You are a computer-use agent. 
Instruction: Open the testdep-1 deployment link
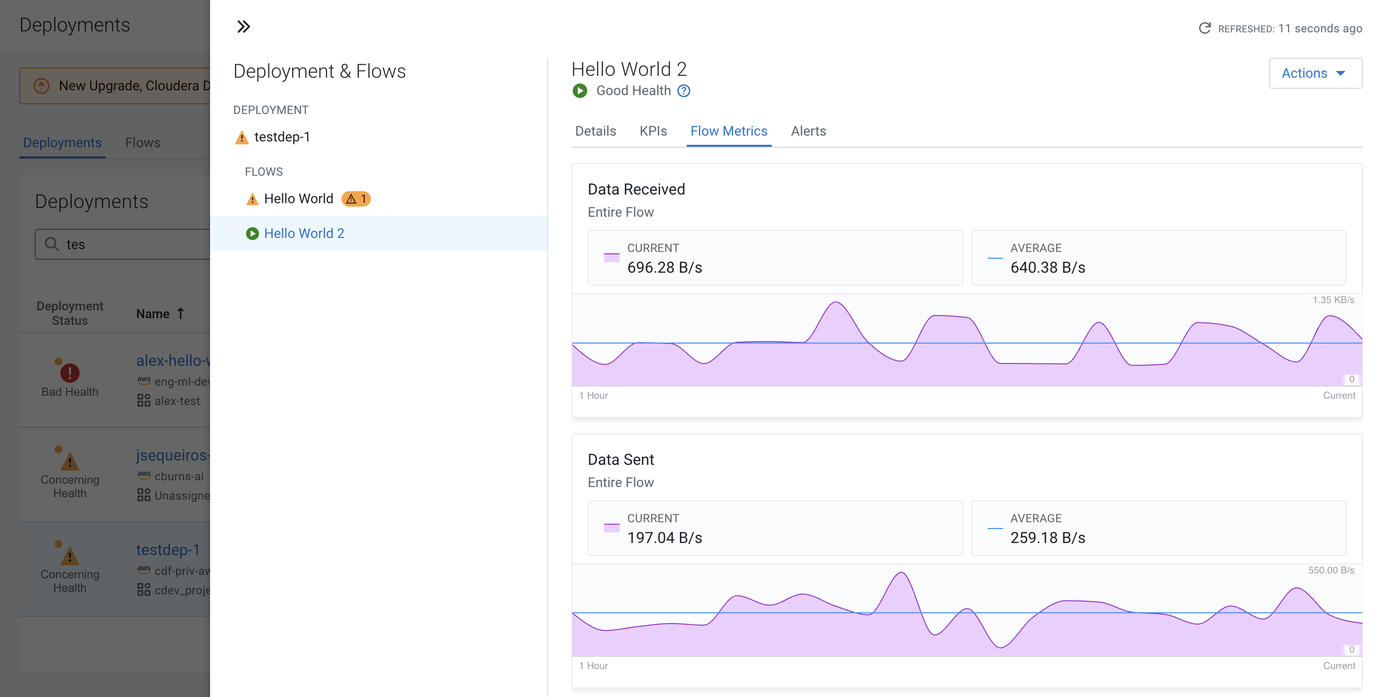coord(167,549)
